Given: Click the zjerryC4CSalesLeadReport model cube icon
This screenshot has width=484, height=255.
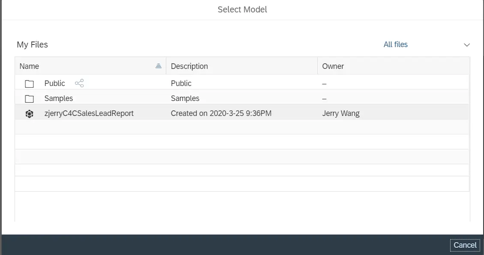Looking at the screenshot, I should (29, 114).
